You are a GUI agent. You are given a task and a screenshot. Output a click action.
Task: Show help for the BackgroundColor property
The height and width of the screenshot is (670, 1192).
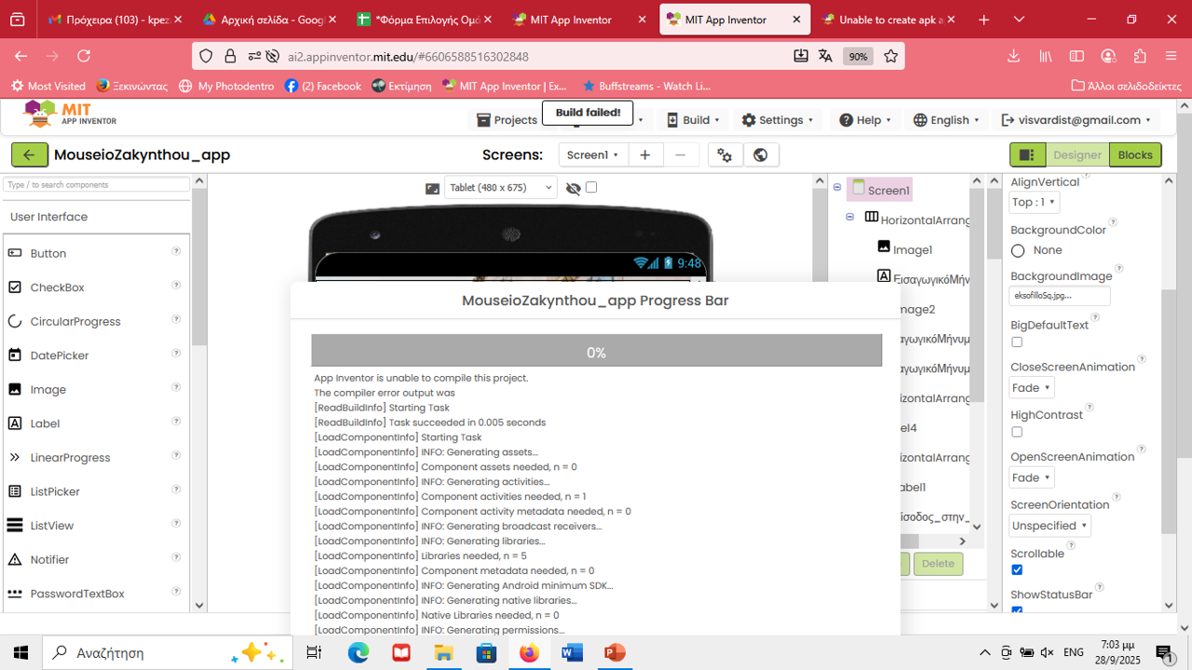[1113, 222]
